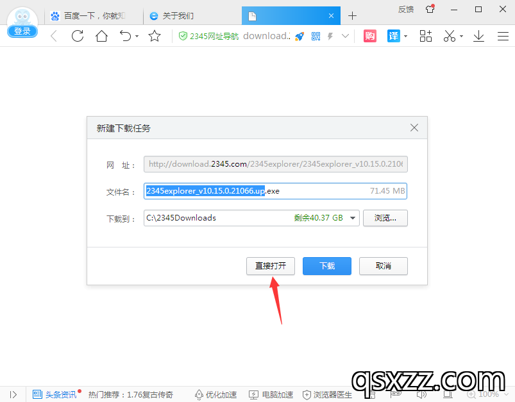The height and width of the screenshot is (402, 515).
Task: Click the 2345网址导航 site label
Action: coord(214,36)
